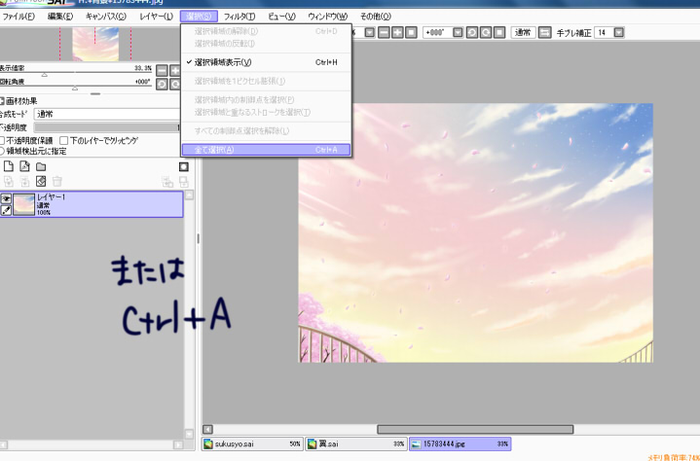This screenshot has height=461, width=700.
Task: Toggle the 画材効果 section checkbox
Action: pyautogui.click(x=2, y=101)
